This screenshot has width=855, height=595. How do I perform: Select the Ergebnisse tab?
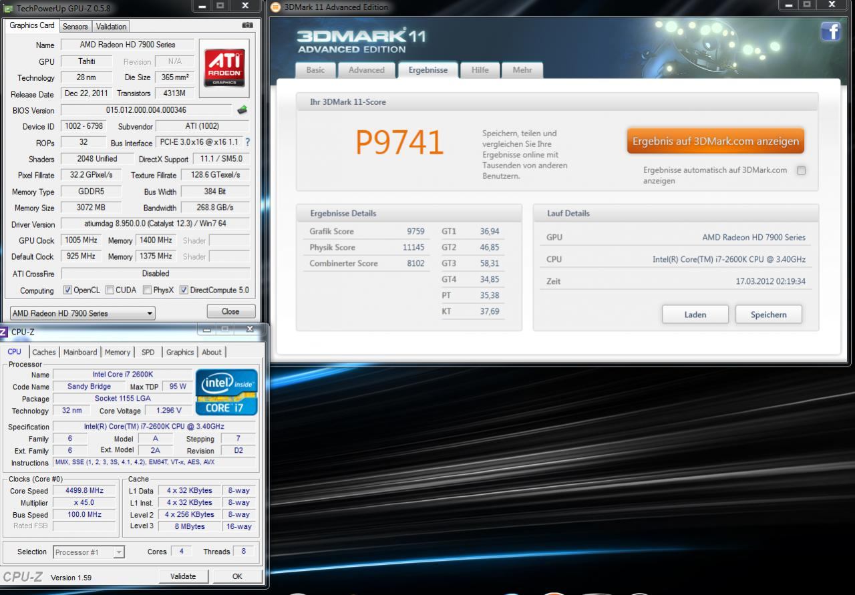428,70
